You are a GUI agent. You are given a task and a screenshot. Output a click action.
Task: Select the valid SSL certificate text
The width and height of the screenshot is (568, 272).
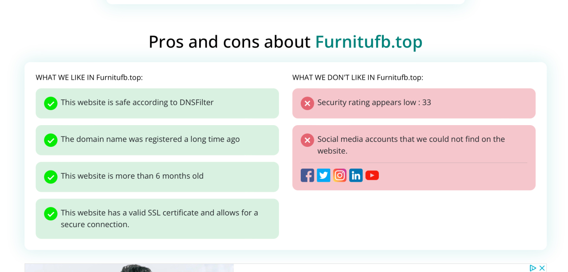[x=159, y=219]
